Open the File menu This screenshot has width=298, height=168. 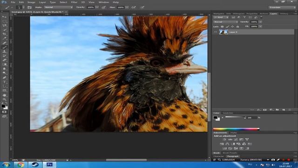click(13, 2)
